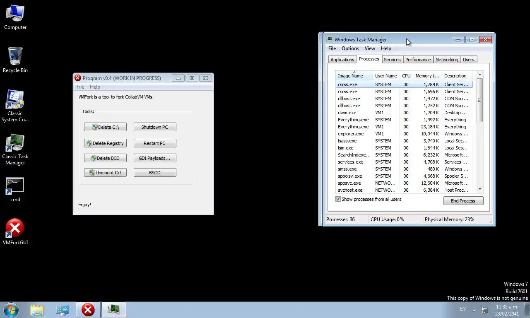530x318 pixels.
Task: Click the Delete C:\ button
Action: click(x=105, y=127)
